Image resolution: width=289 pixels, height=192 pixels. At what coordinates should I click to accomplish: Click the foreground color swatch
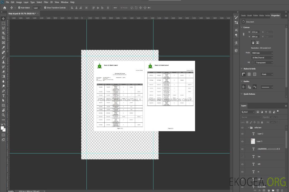click(x=2, y=128)
